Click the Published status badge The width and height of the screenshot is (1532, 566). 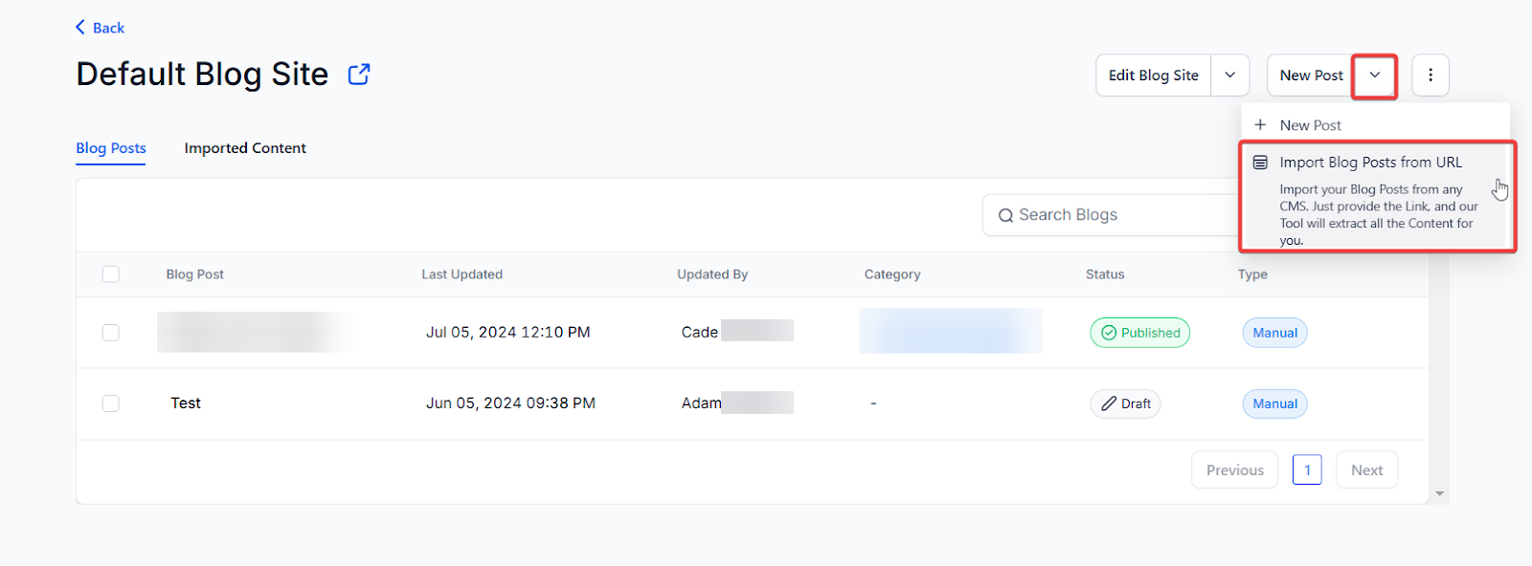1139,333
